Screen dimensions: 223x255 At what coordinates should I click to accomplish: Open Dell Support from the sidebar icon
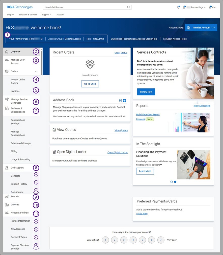(7, 168)
